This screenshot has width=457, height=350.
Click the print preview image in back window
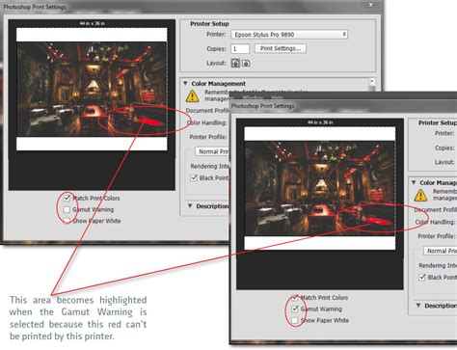tap(92, 90)
